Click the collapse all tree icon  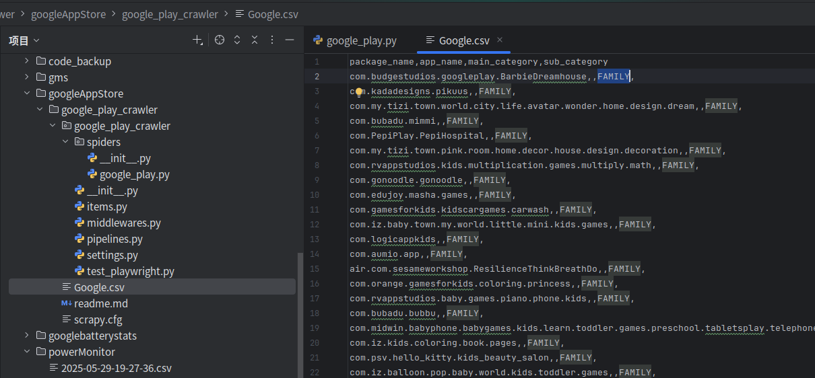pyautogui.click(x=255, y=40)
